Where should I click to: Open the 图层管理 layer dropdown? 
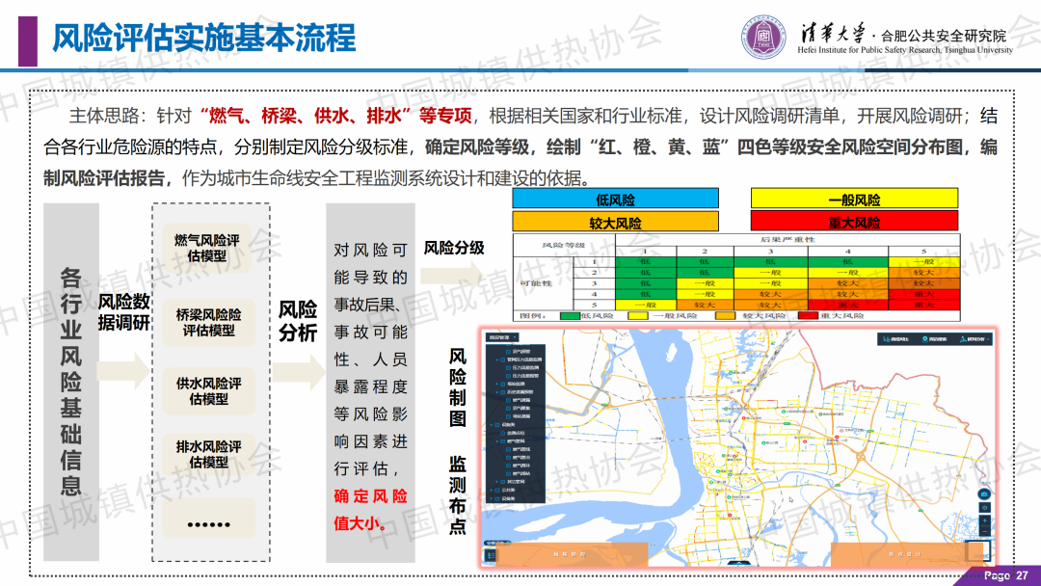click(502, 337)
